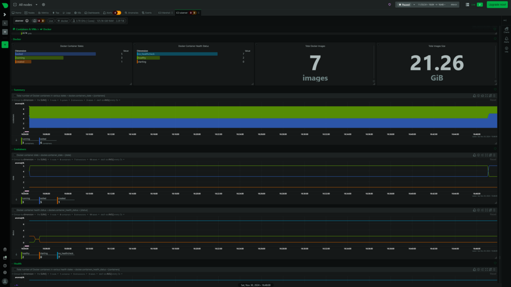The height and width of the screenshot is (287, 511).
Task: Open the Alerts tab
Action: pos(112,13)
